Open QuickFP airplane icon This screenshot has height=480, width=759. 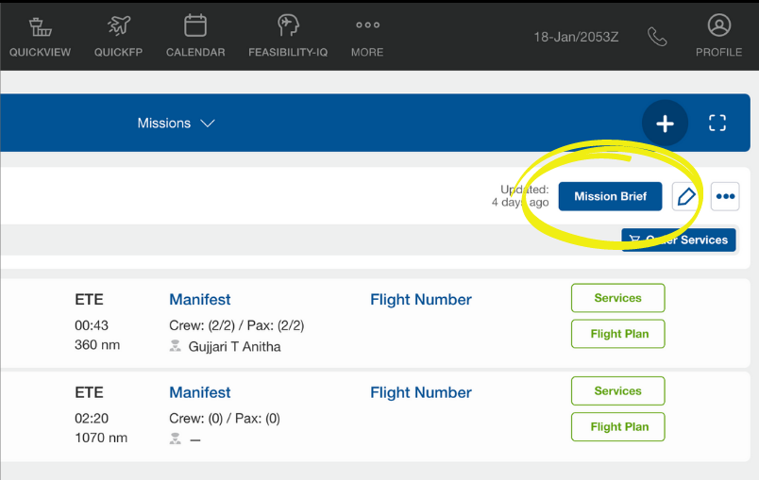point(119,25)
